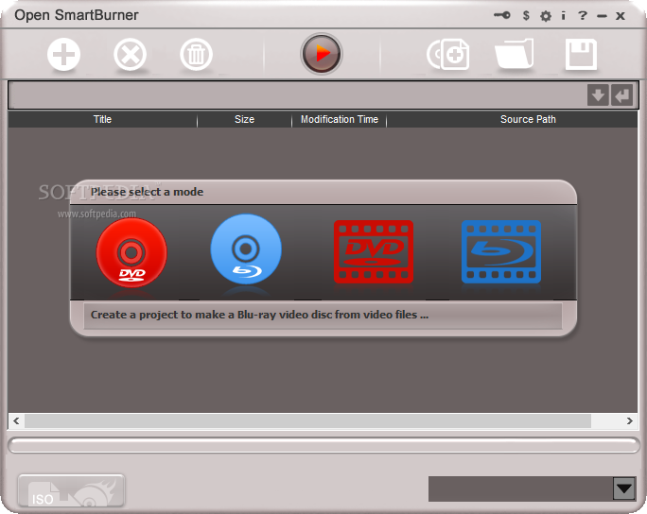The height and width of the screenshot is (514, 647).
Task: Click the down arrow button in path bar
Action: 598,95
